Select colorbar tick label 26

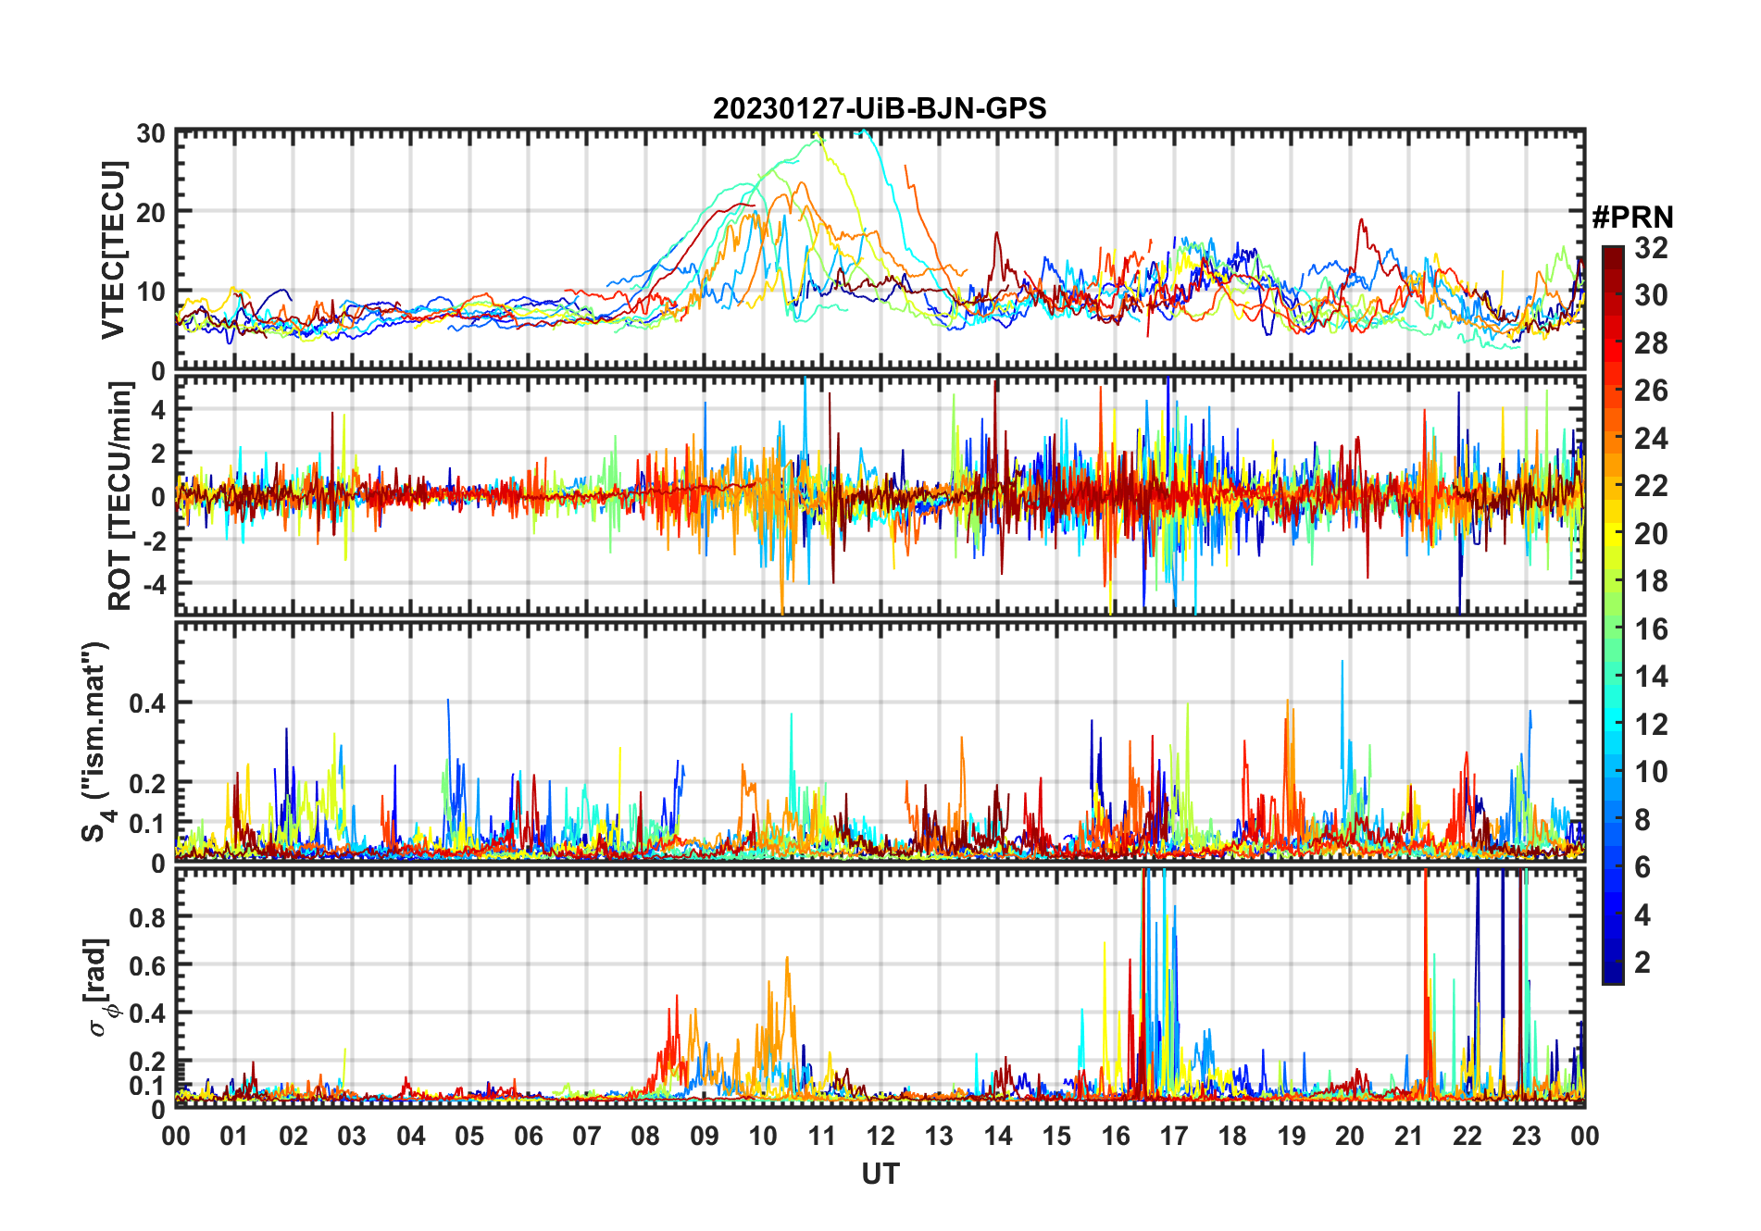[1651, 391]
